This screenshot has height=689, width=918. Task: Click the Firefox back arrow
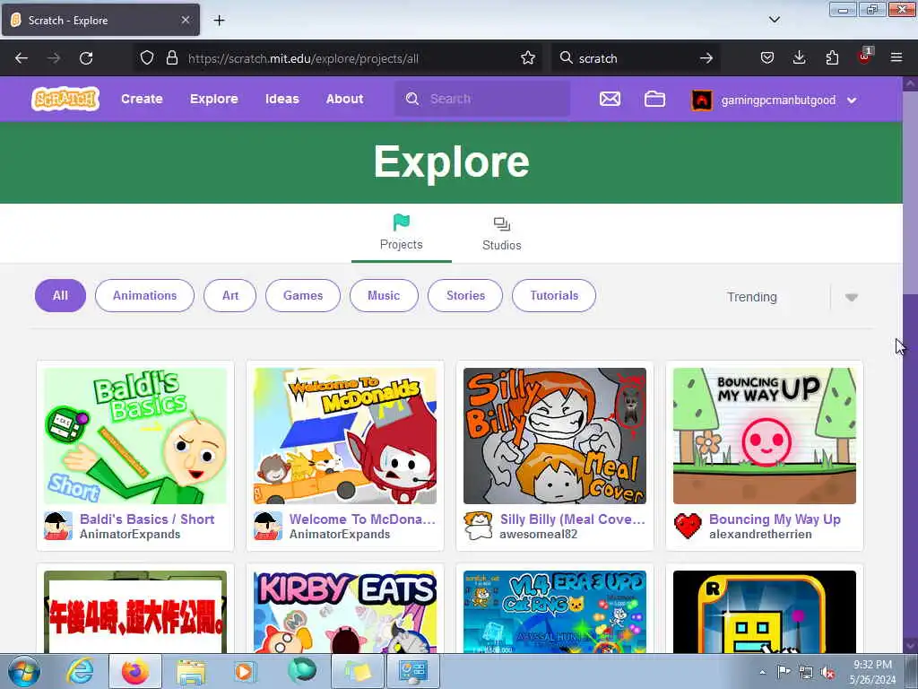[x=22, y=58]
